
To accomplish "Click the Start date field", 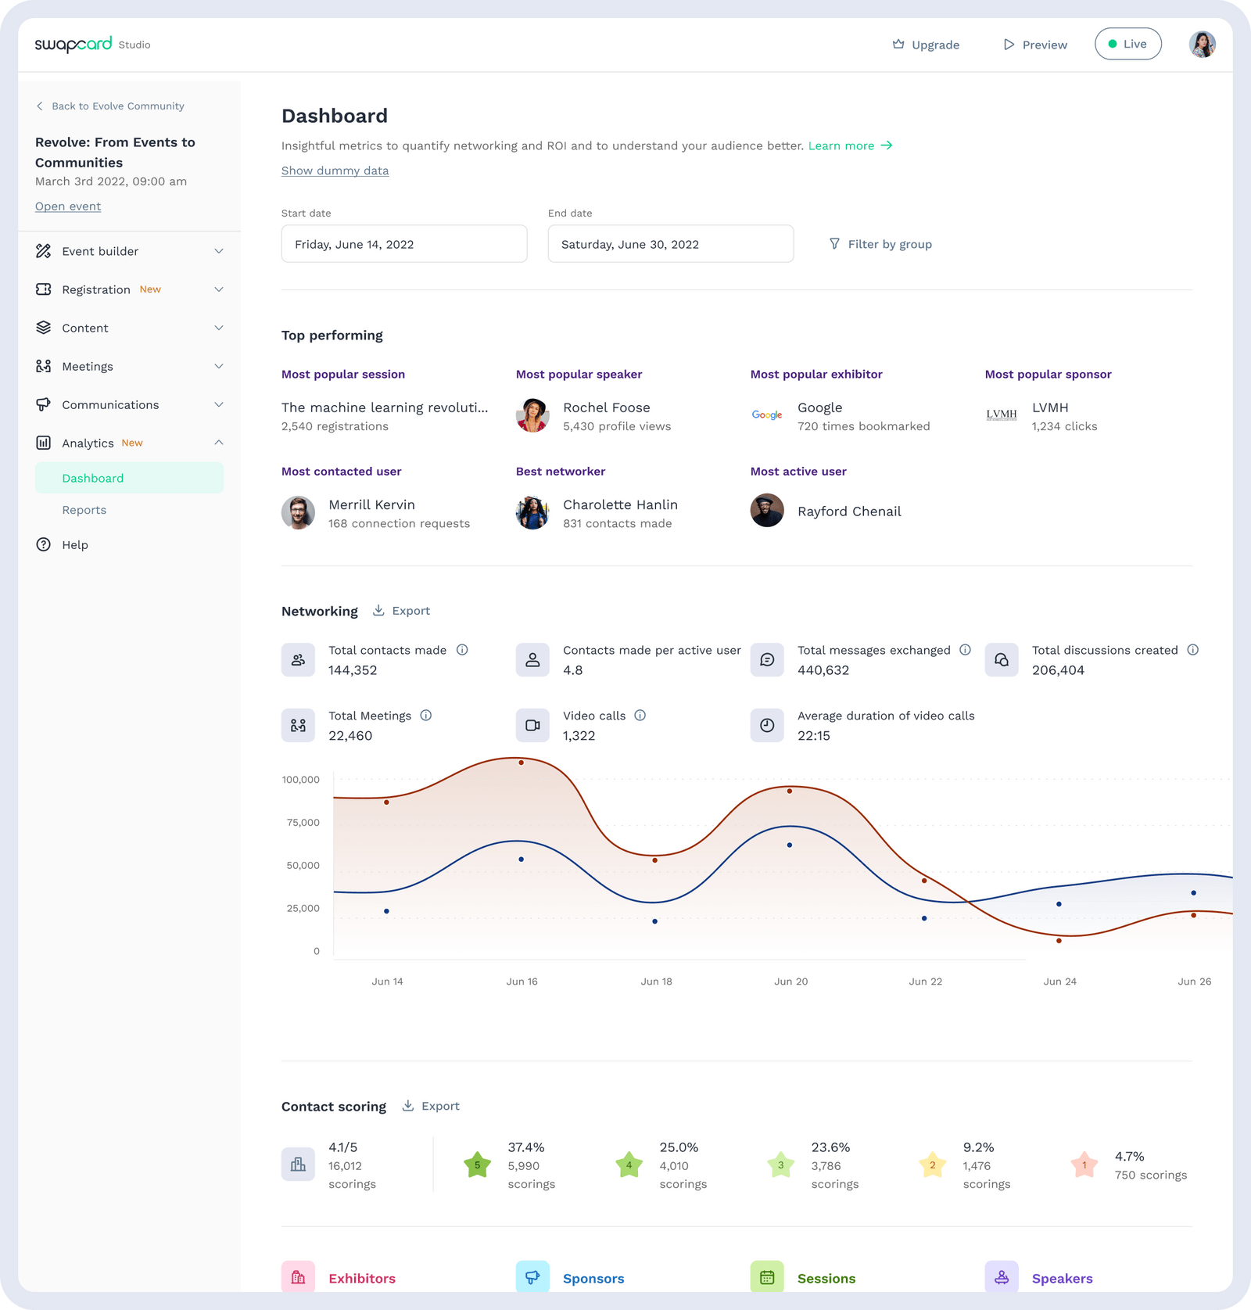I will pos(404,243).
